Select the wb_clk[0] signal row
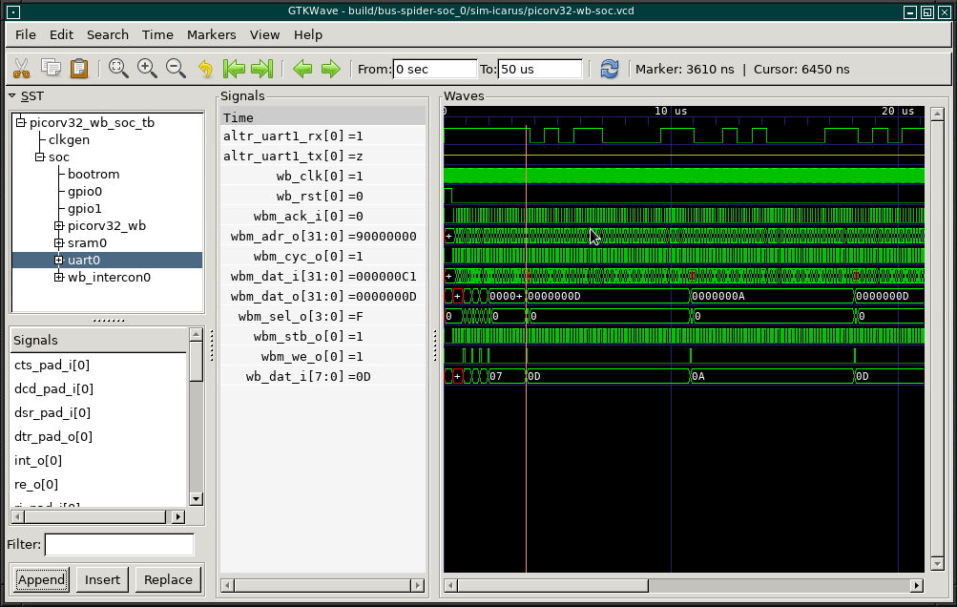This screenshot has width=957, height=607. coord(322,177)
